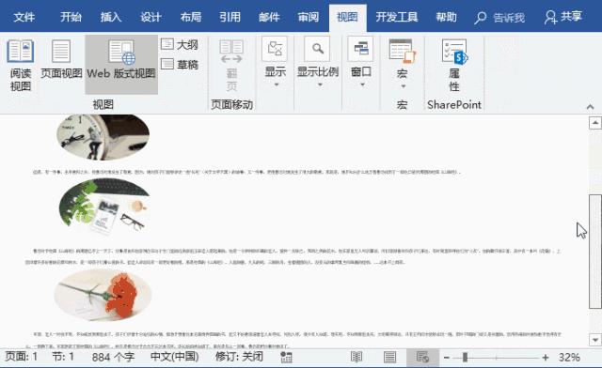Open the 布局 tab
602x368 pixels.
pyautogui.click(x=191, y=17)
